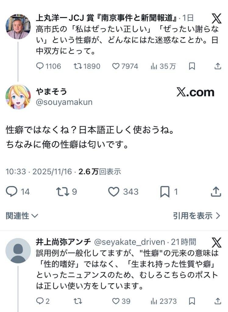View analytics of the reply showing 2373 views

click(154, 301)
